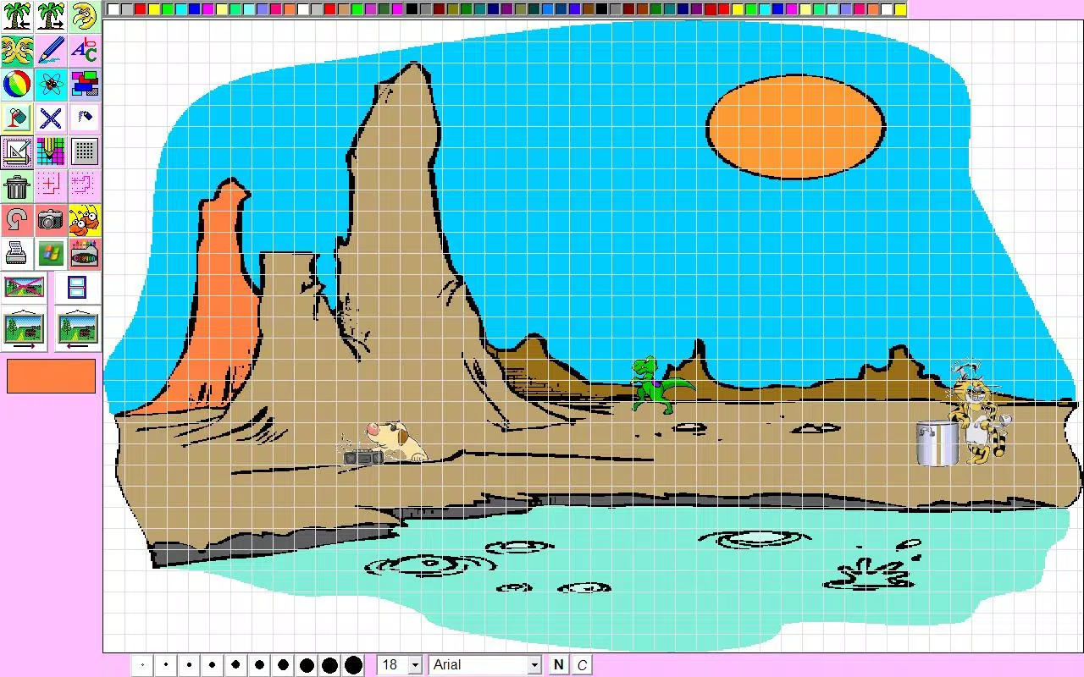
Task: Open the font size dropdown arrow
Action: click(x=414, y=665)
